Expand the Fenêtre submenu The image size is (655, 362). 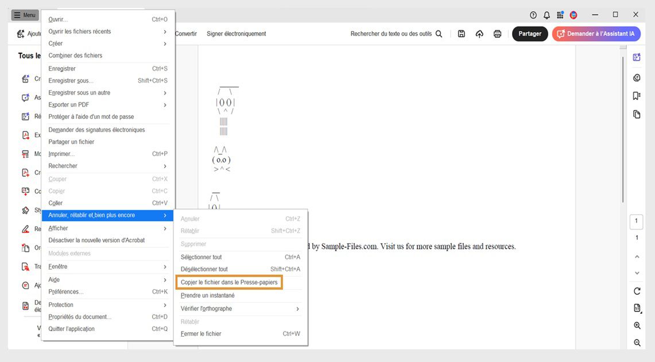pyautogui.click(x=108, y=266)
